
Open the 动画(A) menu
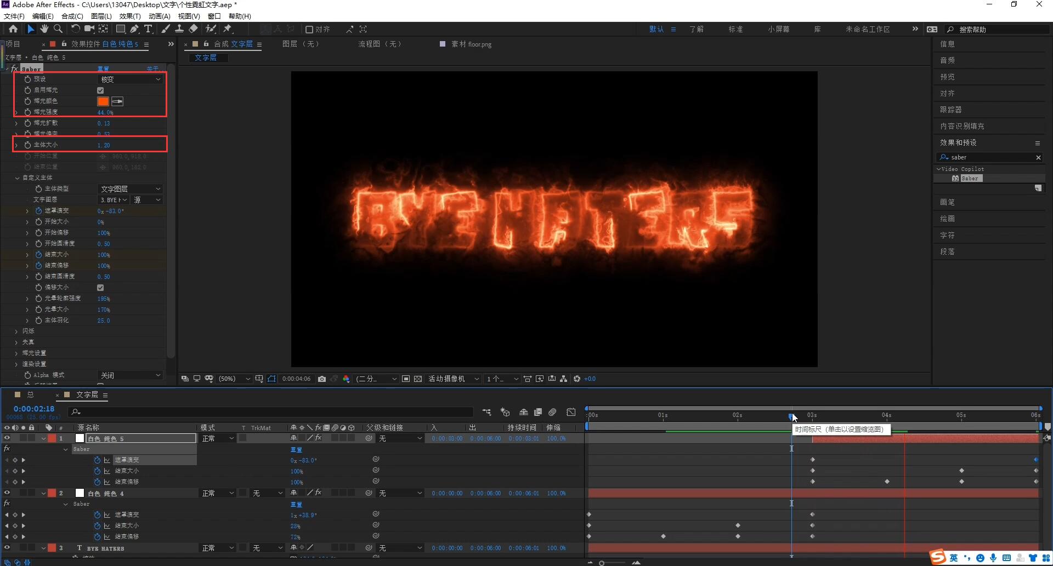(159, 16)
